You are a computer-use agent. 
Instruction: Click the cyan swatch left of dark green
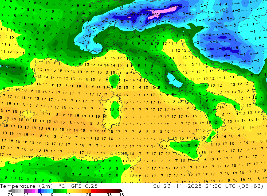51,191
